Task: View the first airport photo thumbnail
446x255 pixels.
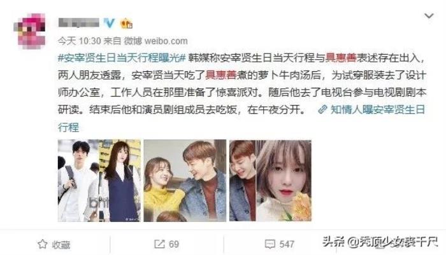Action: tap(99, 181)
